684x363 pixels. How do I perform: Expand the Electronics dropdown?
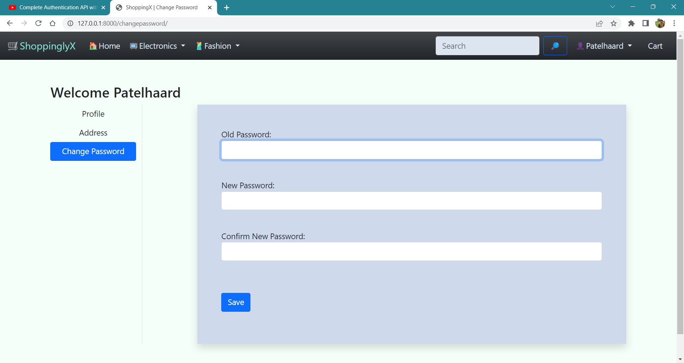(x=157, y=46)
